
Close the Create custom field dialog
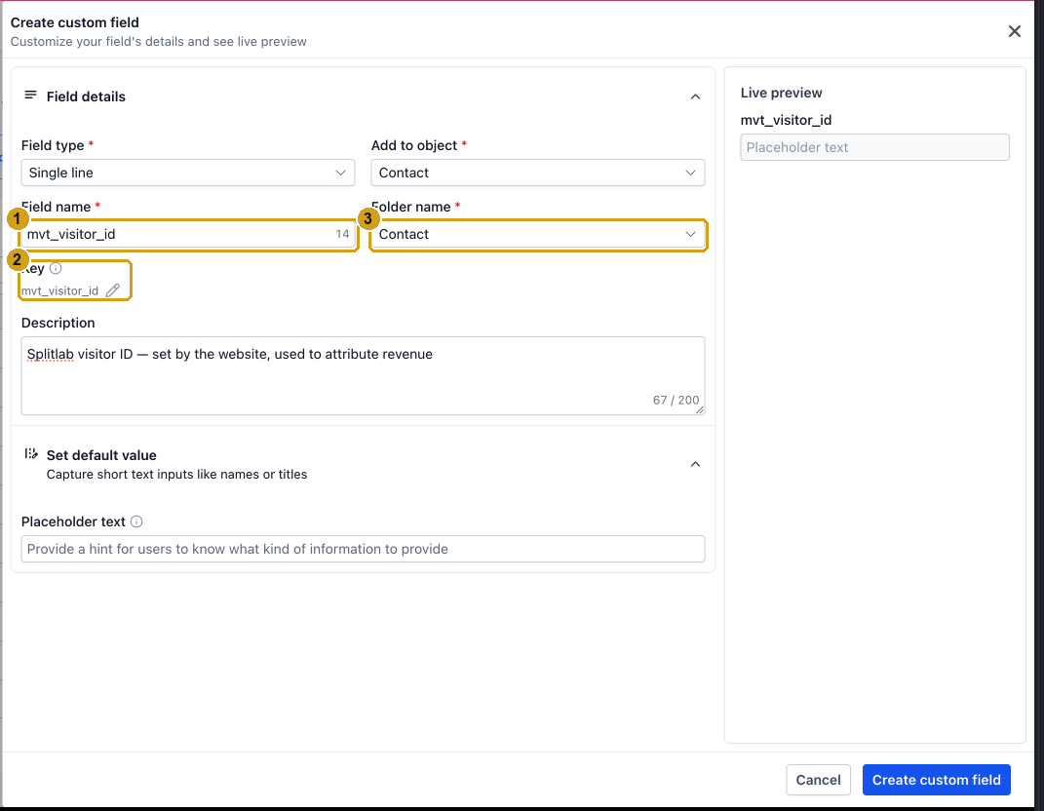(x=1014, y=31)
